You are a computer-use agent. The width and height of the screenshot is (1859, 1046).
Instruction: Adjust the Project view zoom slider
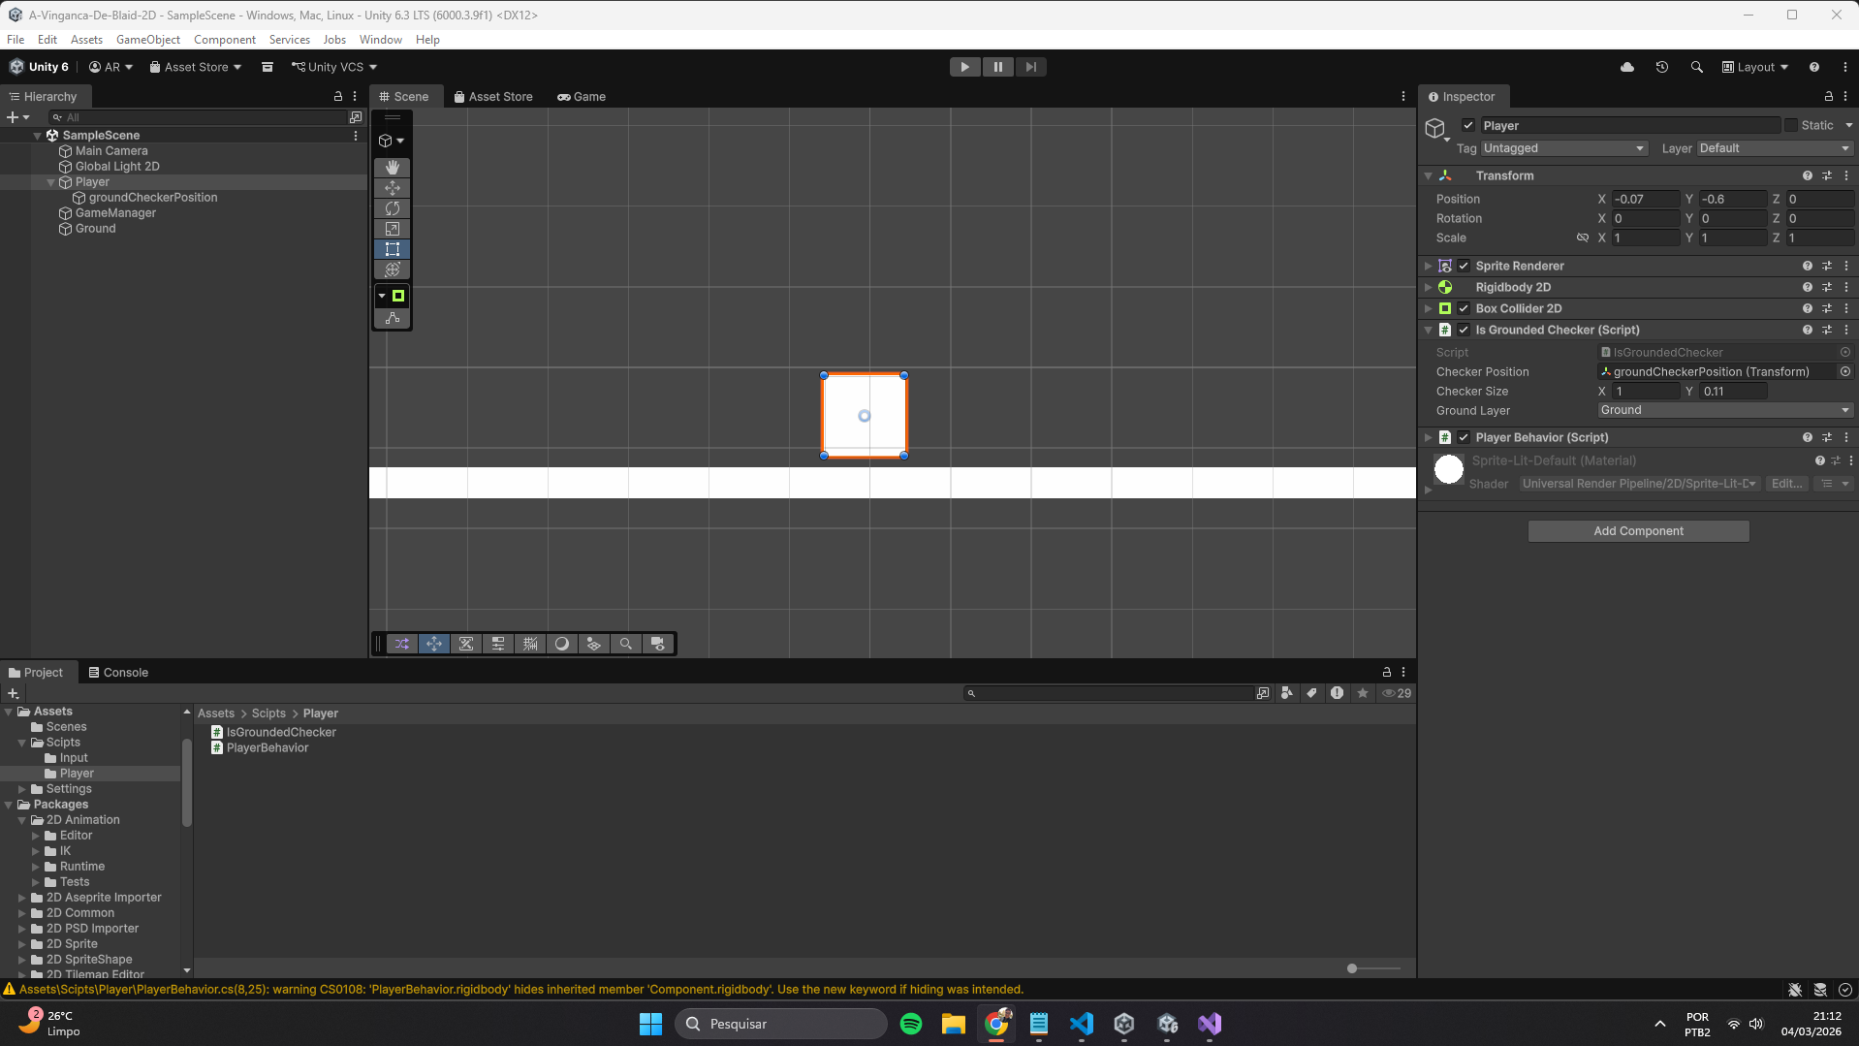(1350, 967)
